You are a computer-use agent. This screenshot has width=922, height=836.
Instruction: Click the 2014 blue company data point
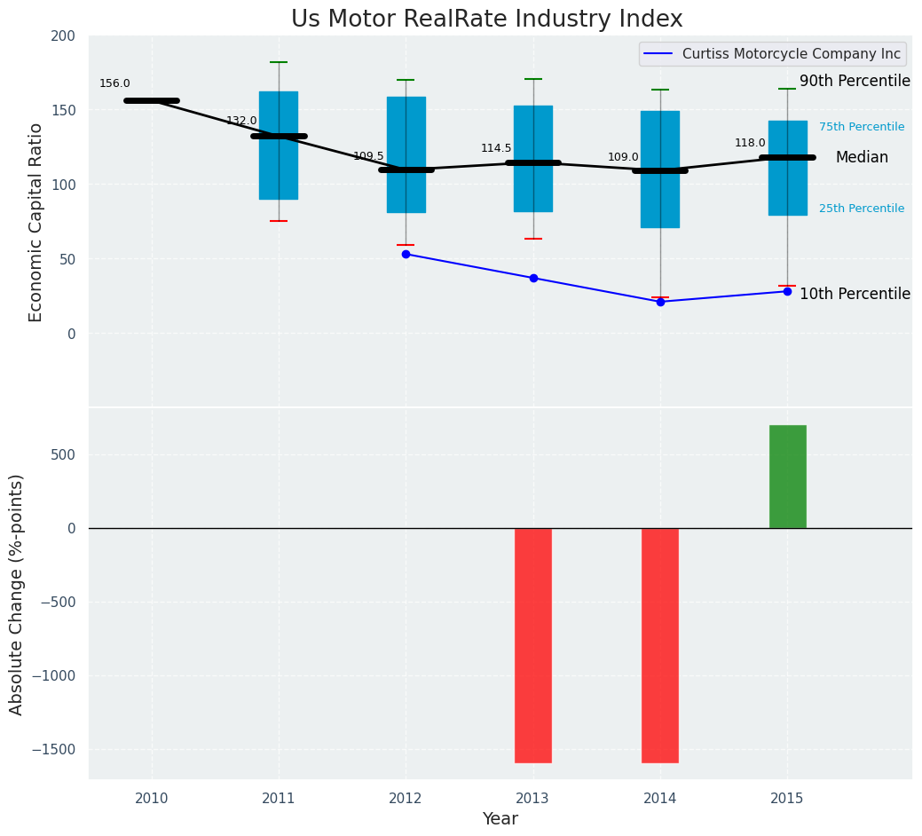[x=660, y=302]
